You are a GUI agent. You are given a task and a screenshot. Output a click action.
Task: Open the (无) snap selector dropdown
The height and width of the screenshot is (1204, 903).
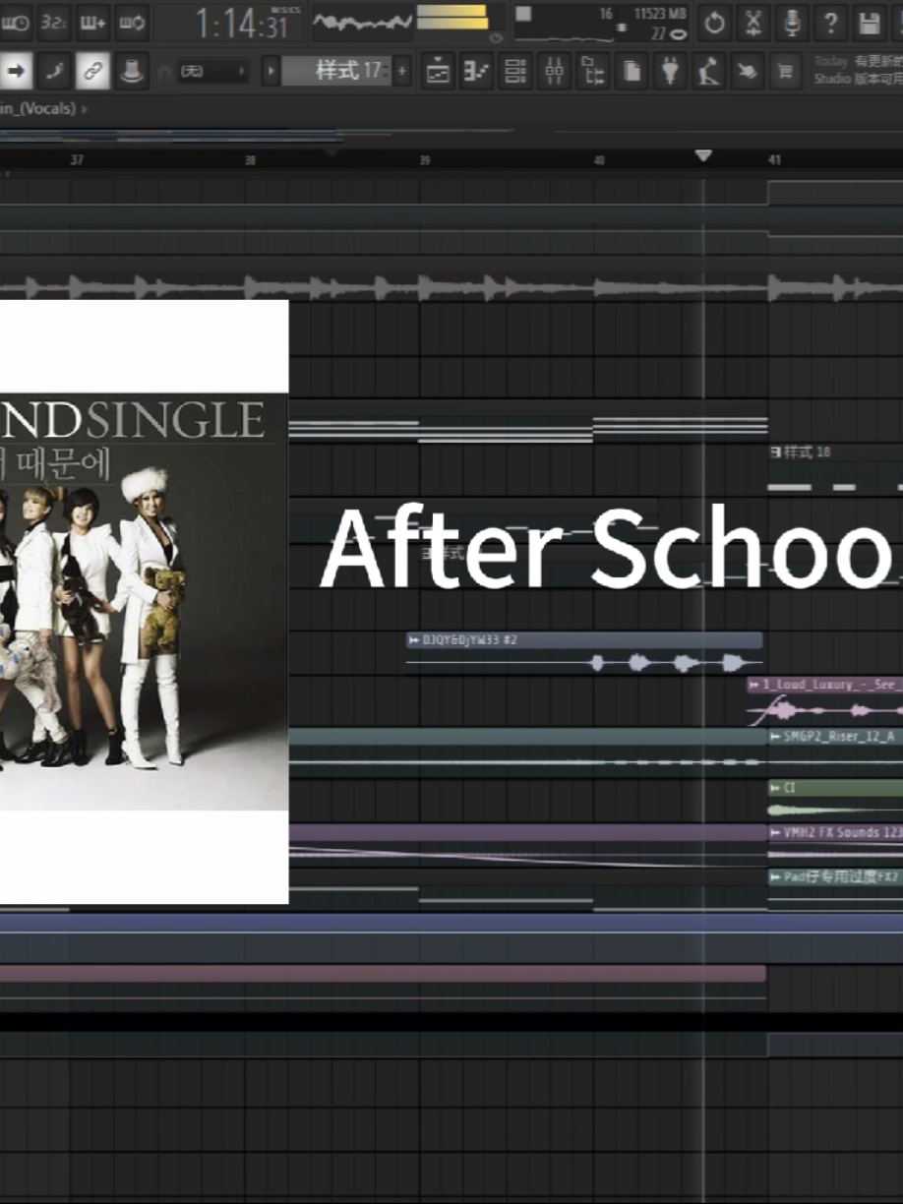tap(212, 72)
